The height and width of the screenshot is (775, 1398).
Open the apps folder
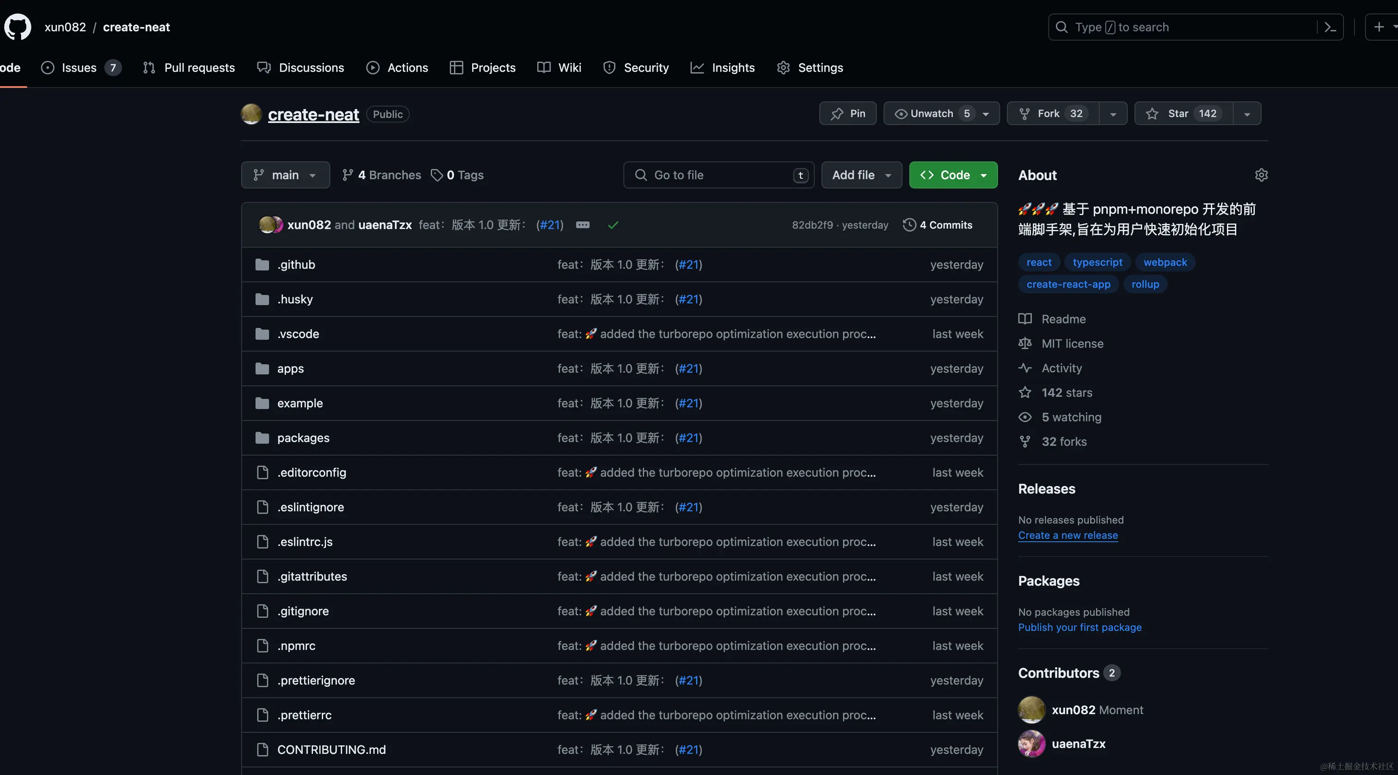[x=290, y=369]
